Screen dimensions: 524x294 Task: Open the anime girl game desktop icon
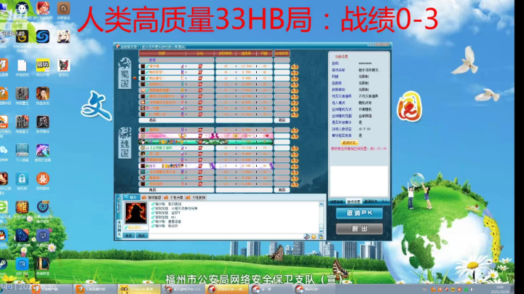click(63, 36)
